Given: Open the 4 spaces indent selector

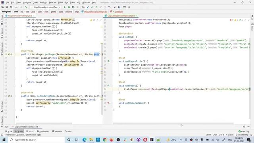Looking at the screenshot, I should point(230,135).
